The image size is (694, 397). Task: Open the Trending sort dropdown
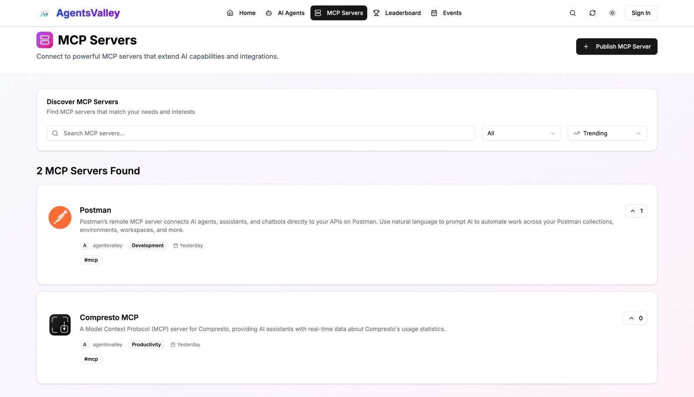[607, 133]
